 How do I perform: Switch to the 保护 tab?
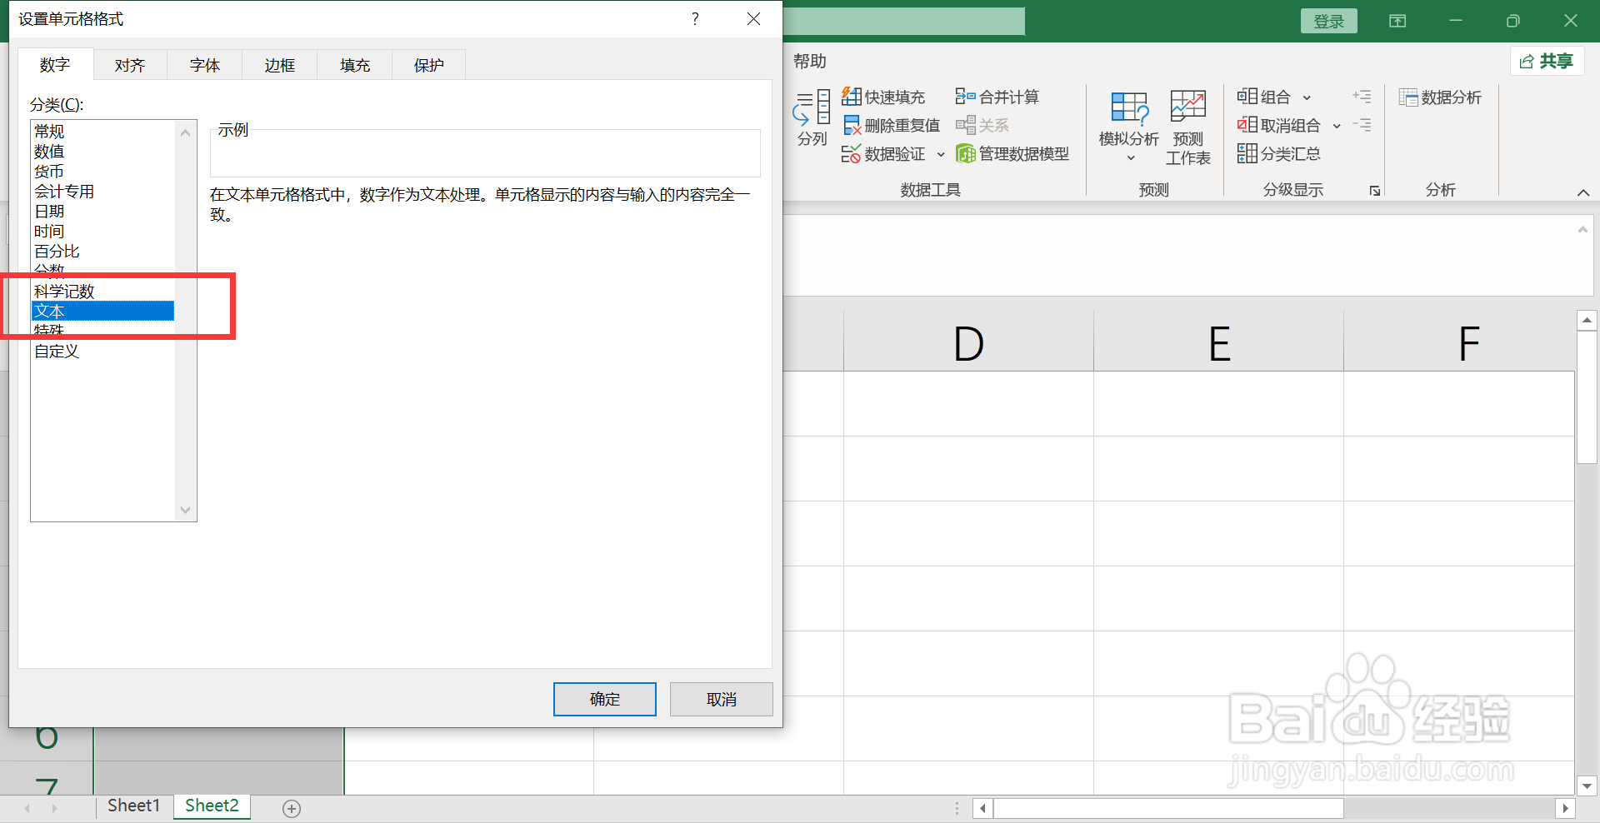[429, 65]
